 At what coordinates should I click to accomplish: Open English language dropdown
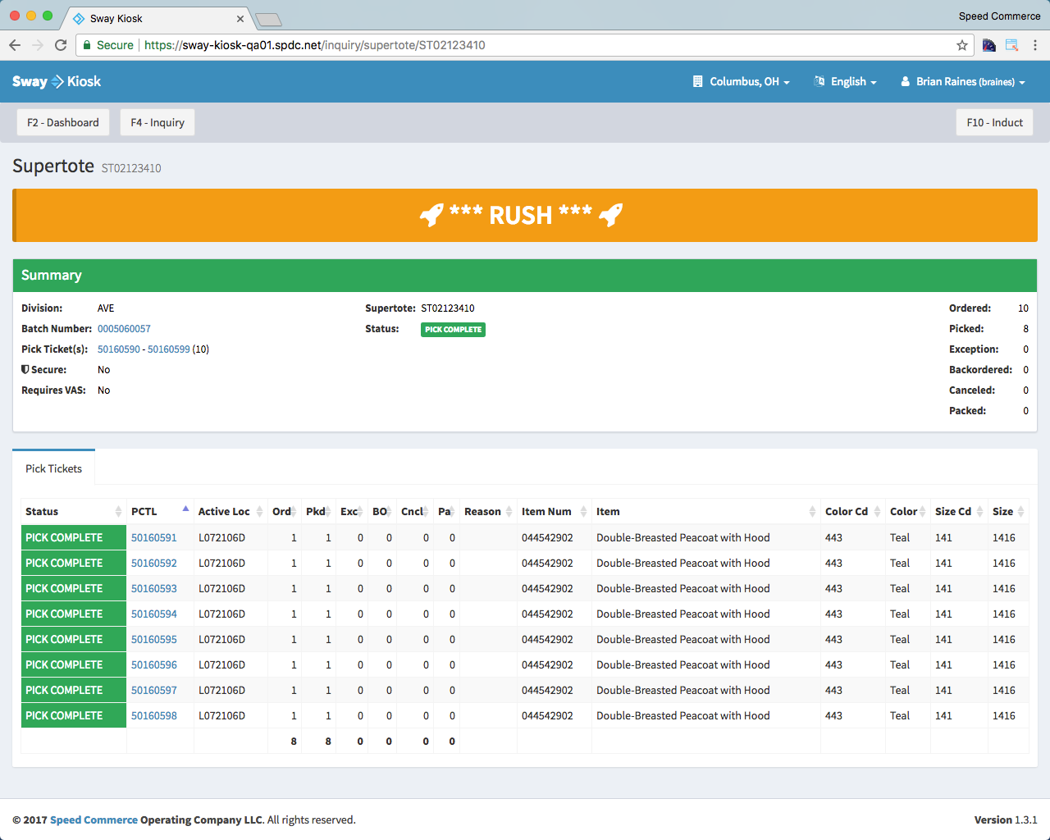click(x=846, y=81)
